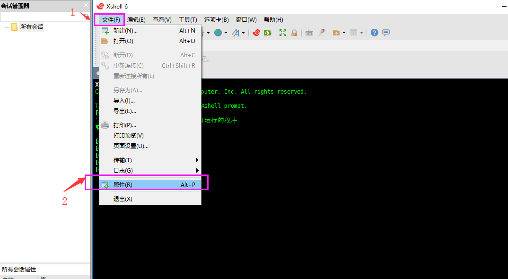
Task: Expand the new folder icon dropdown arrow
Action: pyautogui.click(x=344, y=33)
